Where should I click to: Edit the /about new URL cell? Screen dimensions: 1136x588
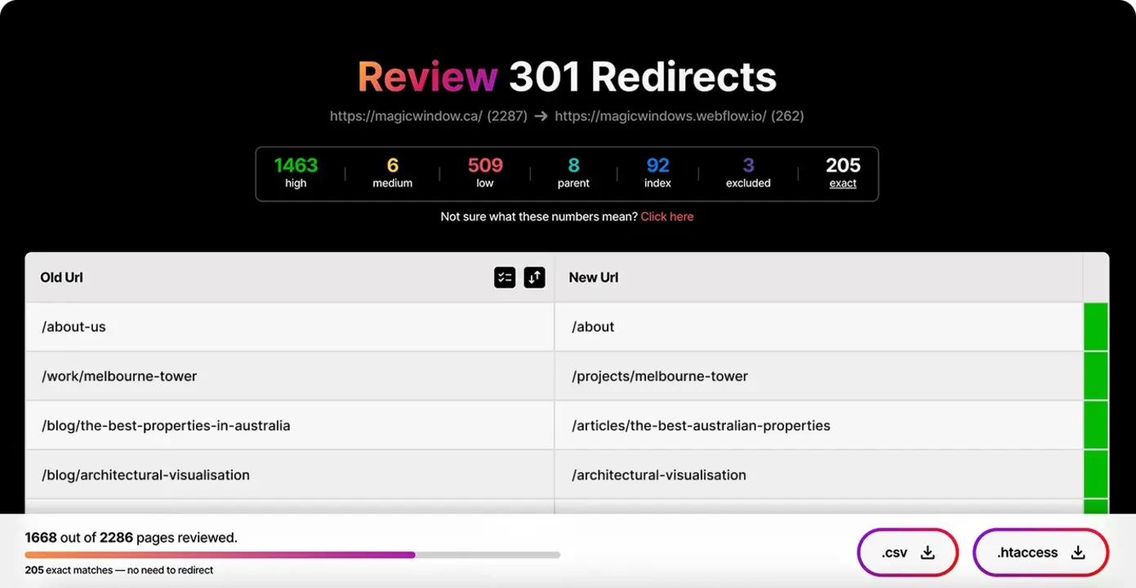pyautogui.click(x=593, y=327)
